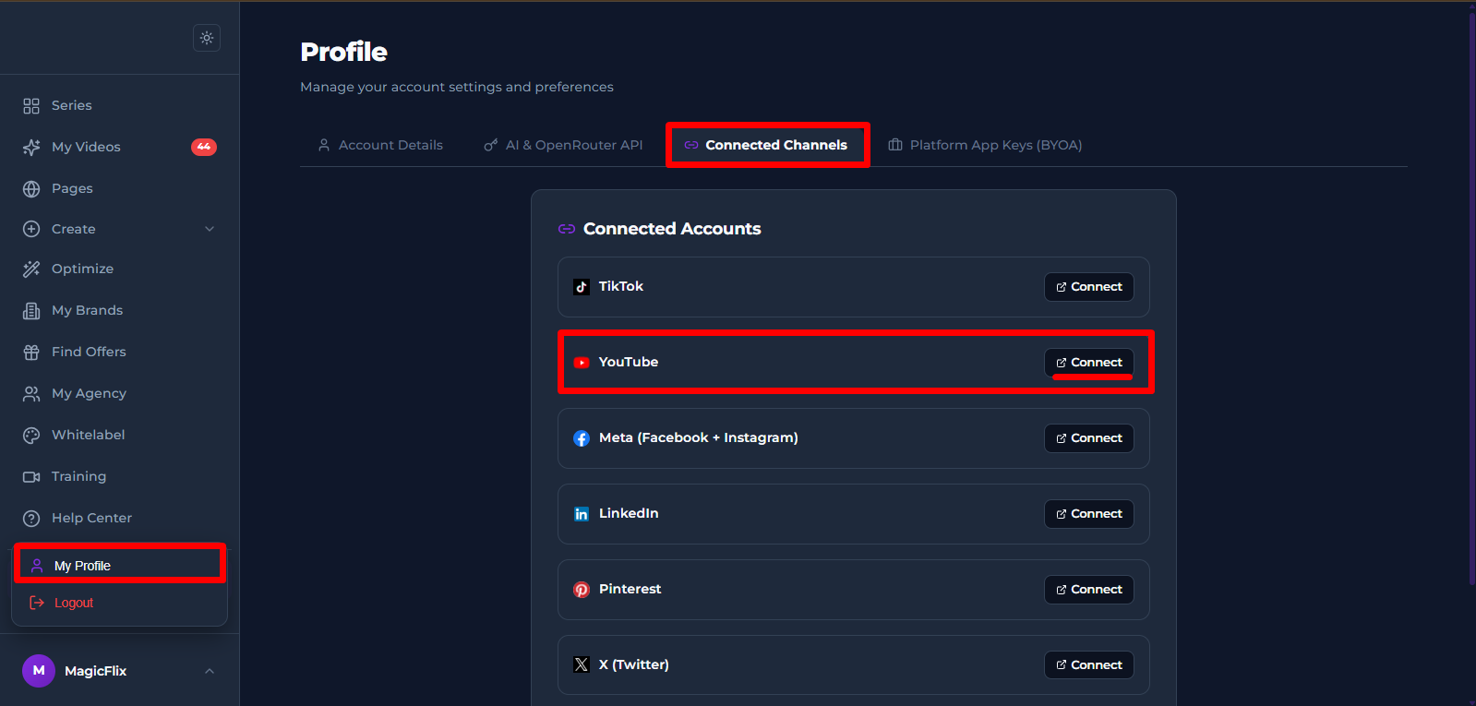Select the Connected Channels tab
This screenshot has height=706, width=1476.
tap(766, 145)
